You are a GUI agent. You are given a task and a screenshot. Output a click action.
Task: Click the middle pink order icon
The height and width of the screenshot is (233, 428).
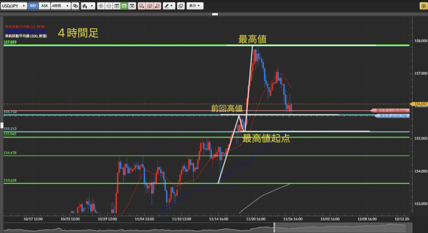(x=149, y=6)
